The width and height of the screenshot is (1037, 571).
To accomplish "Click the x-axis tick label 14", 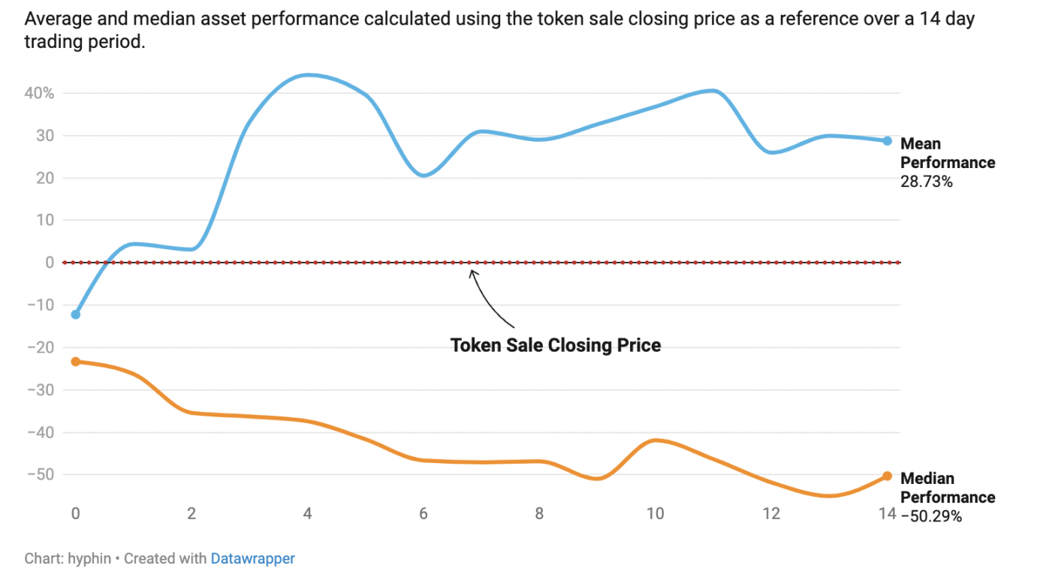I will (x=888, y=514).
